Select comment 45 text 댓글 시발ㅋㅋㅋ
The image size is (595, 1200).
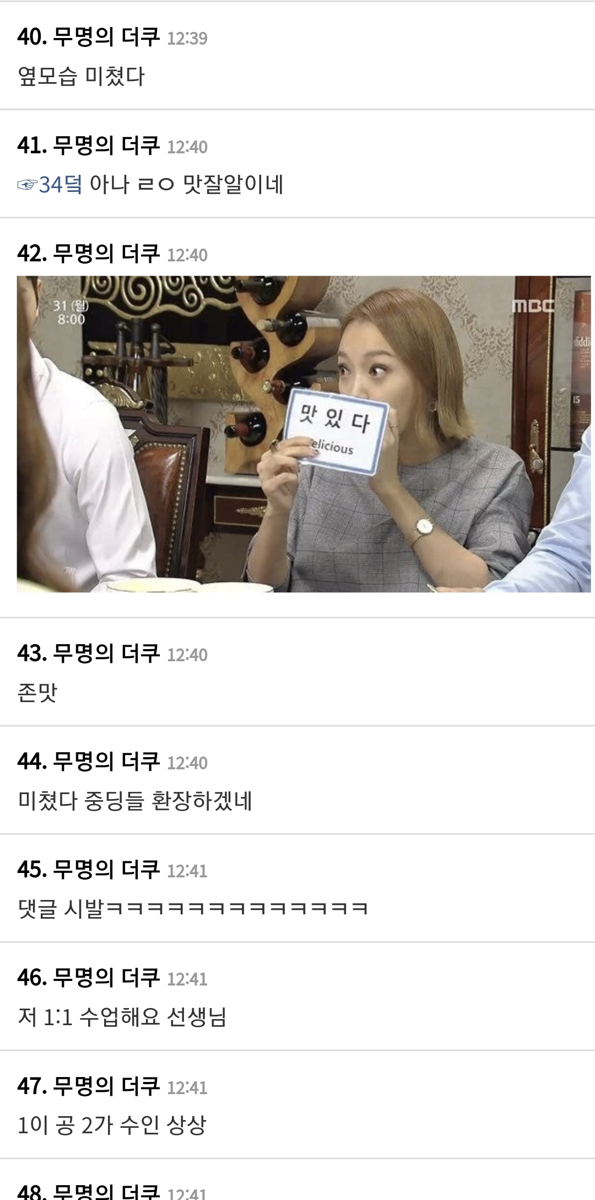click(x=193, y=908)
